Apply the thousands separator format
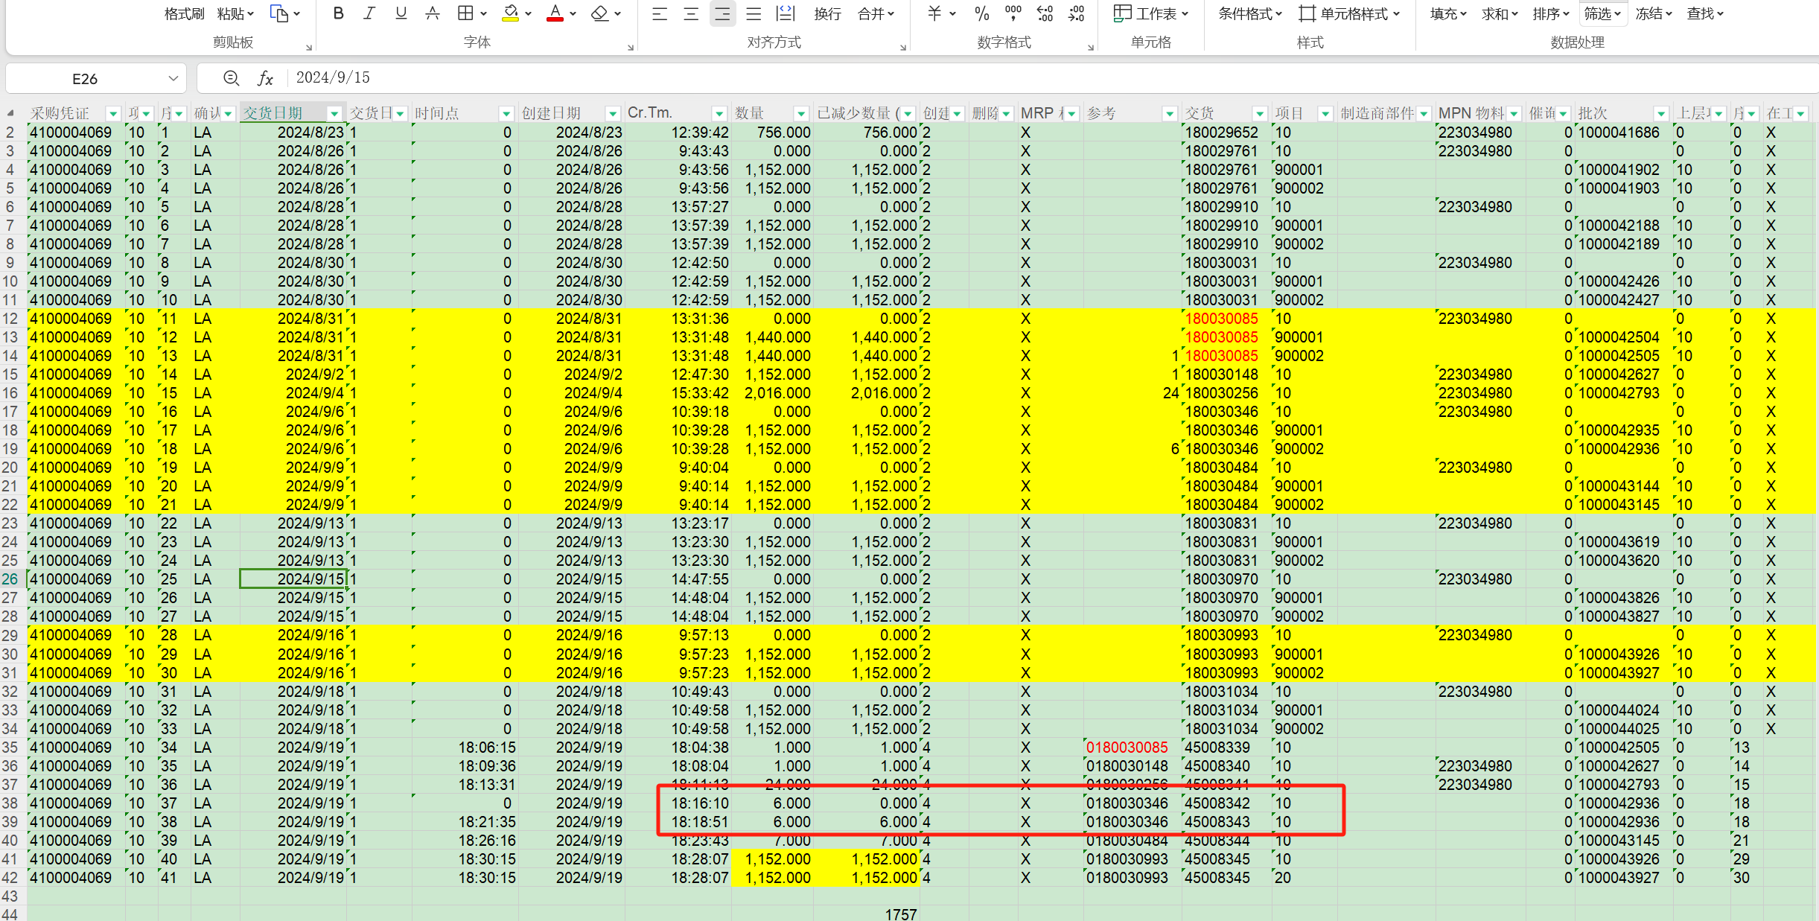 tap(1013, 13)
